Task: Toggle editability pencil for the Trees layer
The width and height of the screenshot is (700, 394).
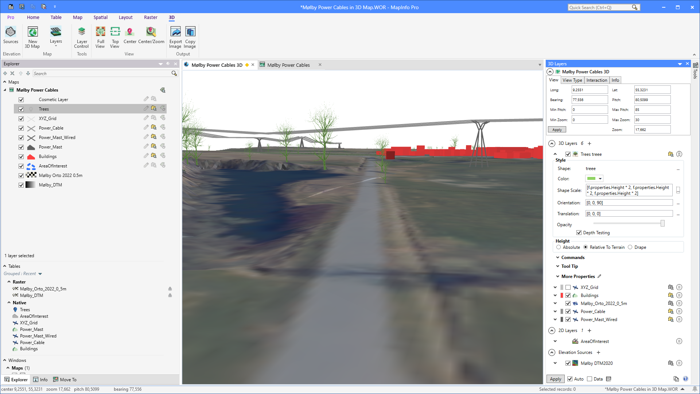Action: coord(145,108)
